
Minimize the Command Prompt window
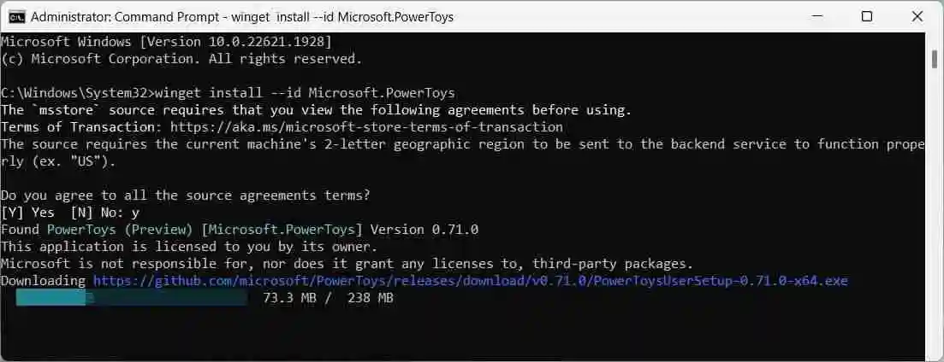pos(816,17)
